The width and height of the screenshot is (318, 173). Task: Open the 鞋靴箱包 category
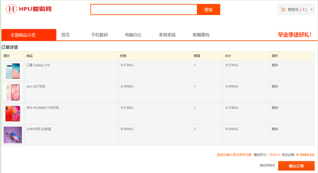(x=201, y=35)
